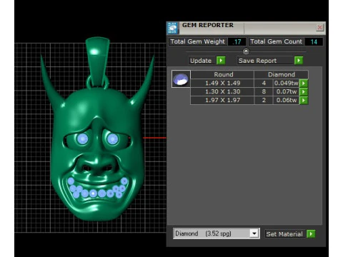Click quantity 4 in the 1.49 row
The width and height of the screenshot is (343, 257).
click(x=264, y=83)
